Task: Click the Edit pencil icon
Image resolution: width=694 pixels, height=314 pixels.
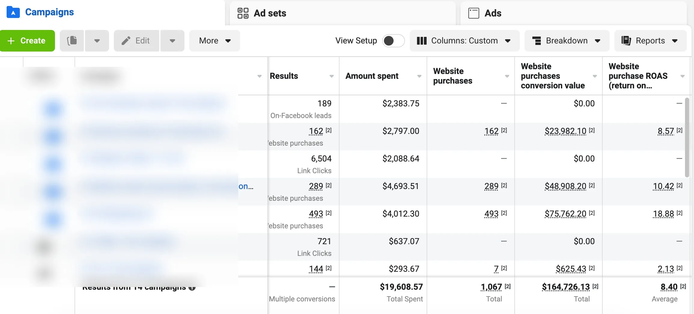Action: pos(126,41)
